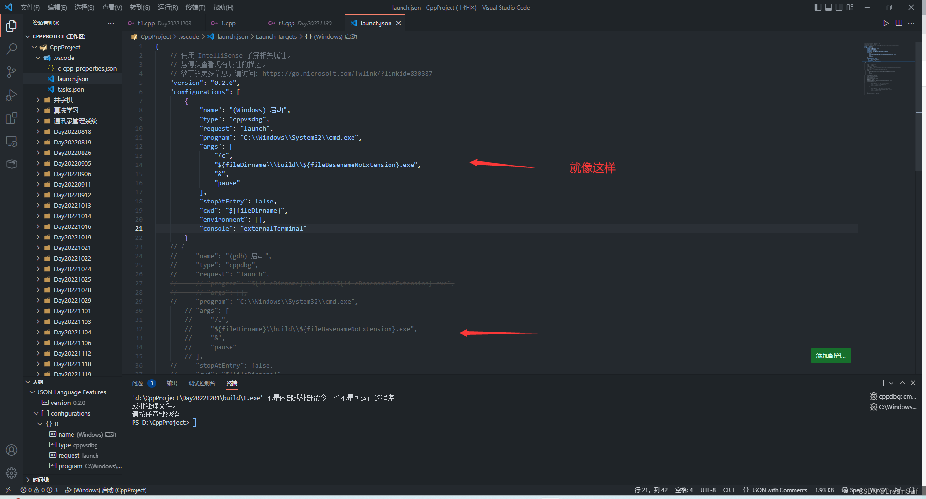Expand the 井字棋 folder
The height and width of the screenshot is (499, 926).
[x=38, y=100]
